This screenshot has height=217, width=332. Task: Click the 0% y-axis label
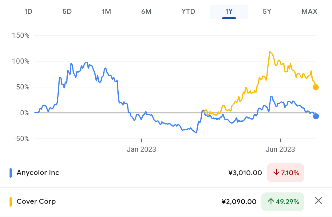tap(25, 113)
